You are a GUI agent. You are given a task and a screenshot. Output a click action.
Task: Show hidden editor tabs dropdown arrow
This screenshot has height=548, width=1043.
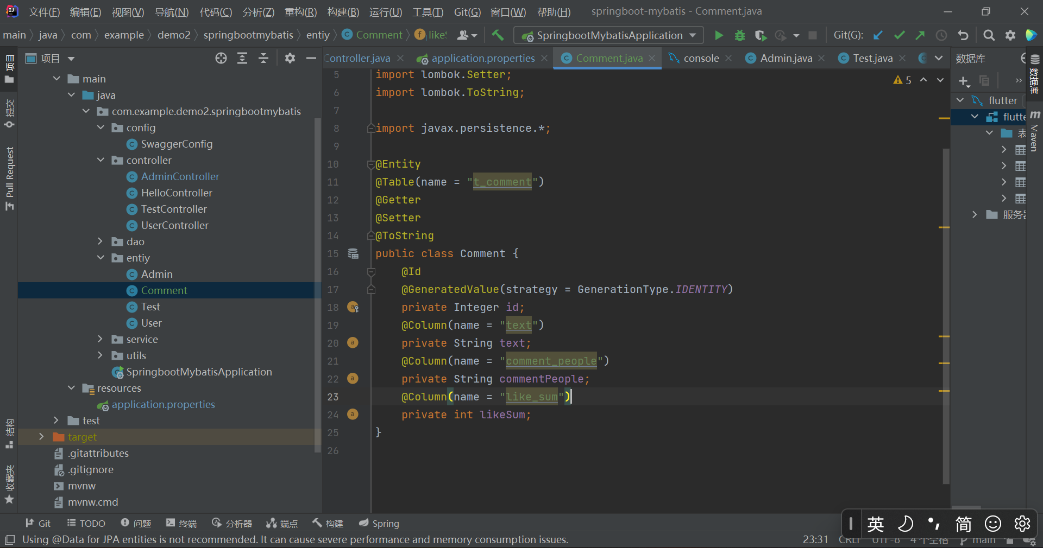coord(939,58)
